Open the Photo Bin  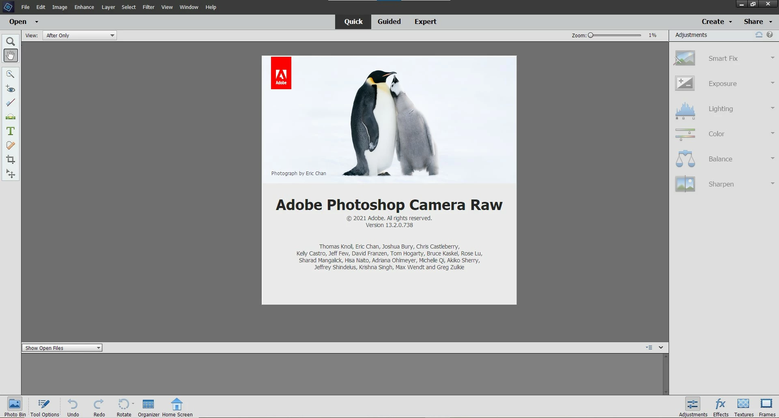click(15, 407)
